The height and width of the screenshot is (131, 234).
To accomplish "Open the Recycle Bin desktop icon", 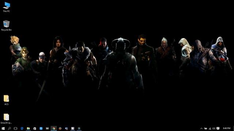I will pos(6,25).
